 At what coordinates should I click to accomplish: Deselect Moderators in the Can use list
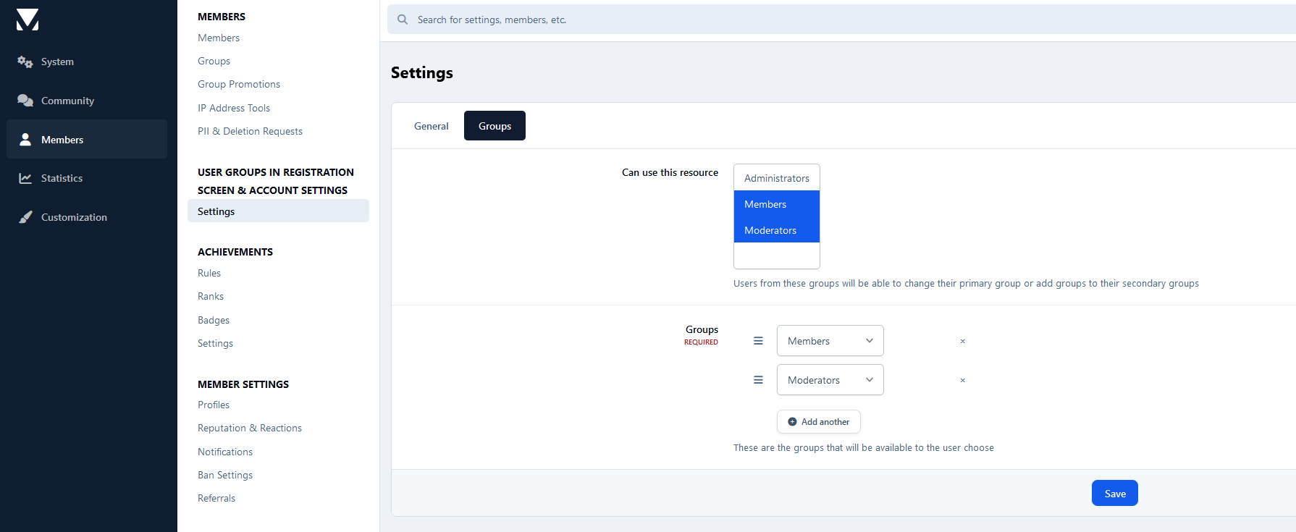coord(776,230)
